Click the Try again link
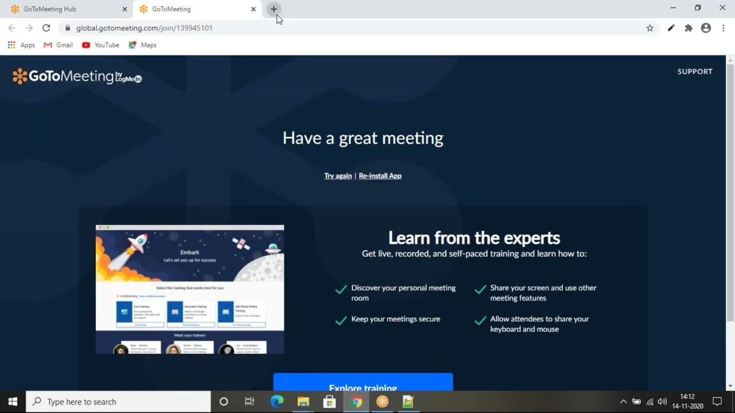The width and height of the screenshot is (735, 413). coord(338,176)
